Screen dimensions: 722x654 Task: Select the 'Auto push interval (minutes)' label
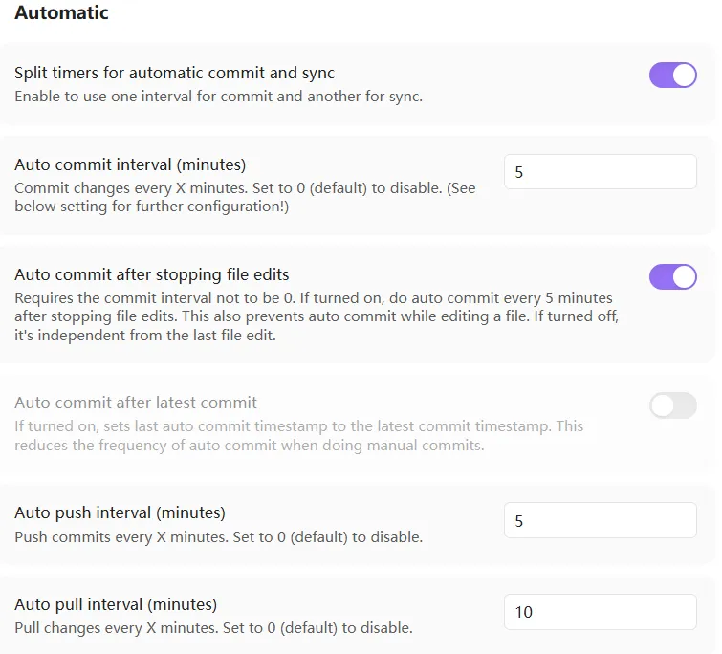[120, 512]
